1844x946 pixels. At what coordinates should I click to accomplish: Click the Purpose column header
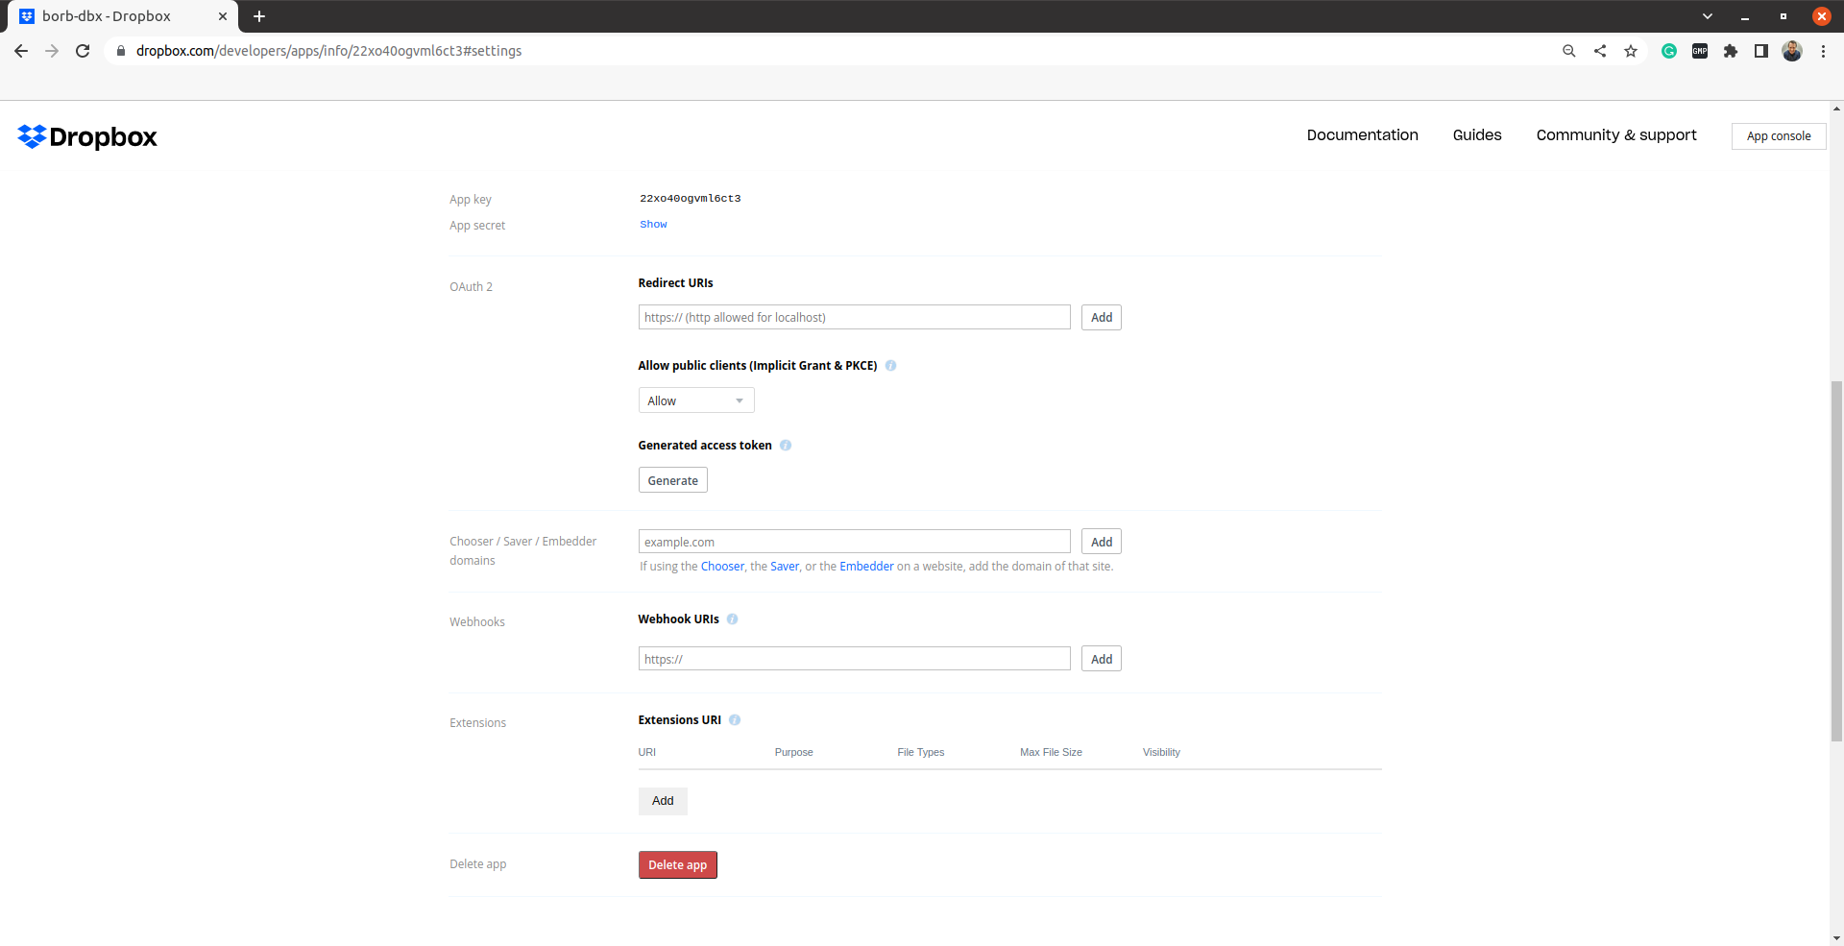point(793,753)
